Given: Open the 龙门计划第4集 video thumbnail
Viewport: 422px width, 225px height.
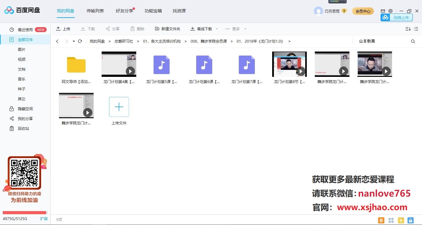Looking at the screenshot, I should pos(119,64).
